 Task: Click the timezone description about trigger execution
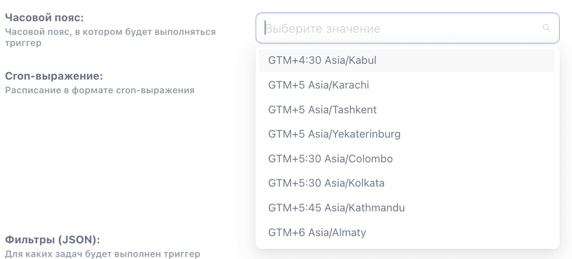click(110, 38)
